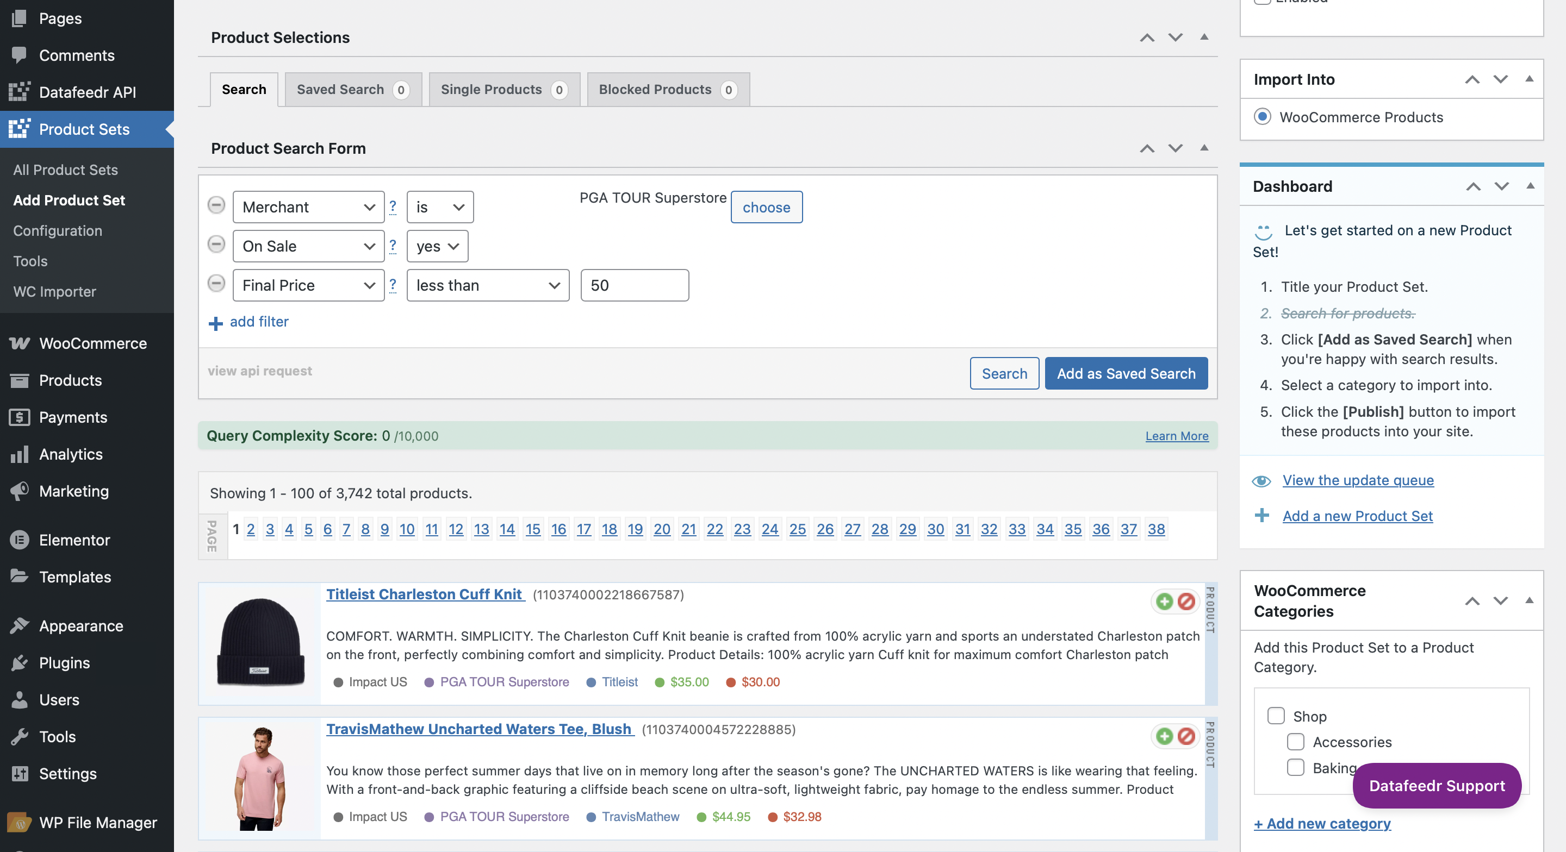Click the Appearance brush icon

19,625
